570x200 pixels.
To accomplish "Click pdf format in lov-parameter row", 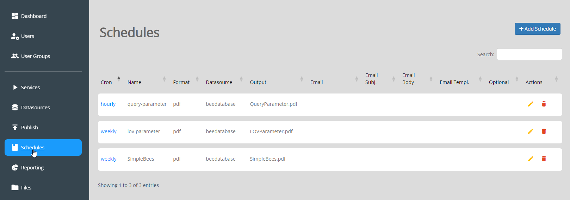I will point(177,131).
